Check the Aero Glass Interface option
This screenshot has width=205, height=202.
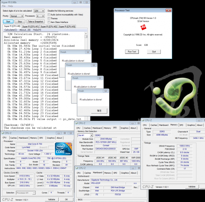49,22
